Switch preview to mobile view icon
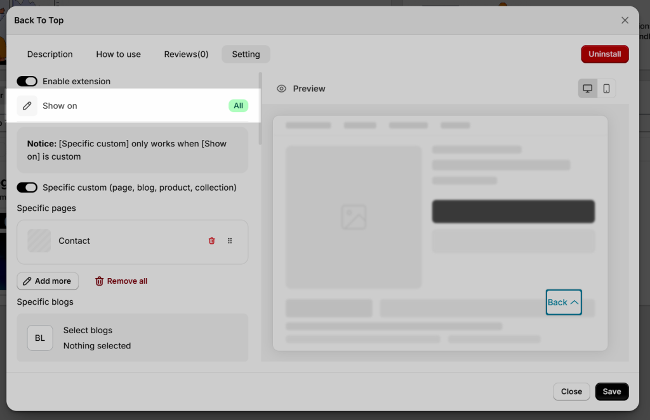Image resolution: width=650 pixels, height=420 pixels. (606, 89)
